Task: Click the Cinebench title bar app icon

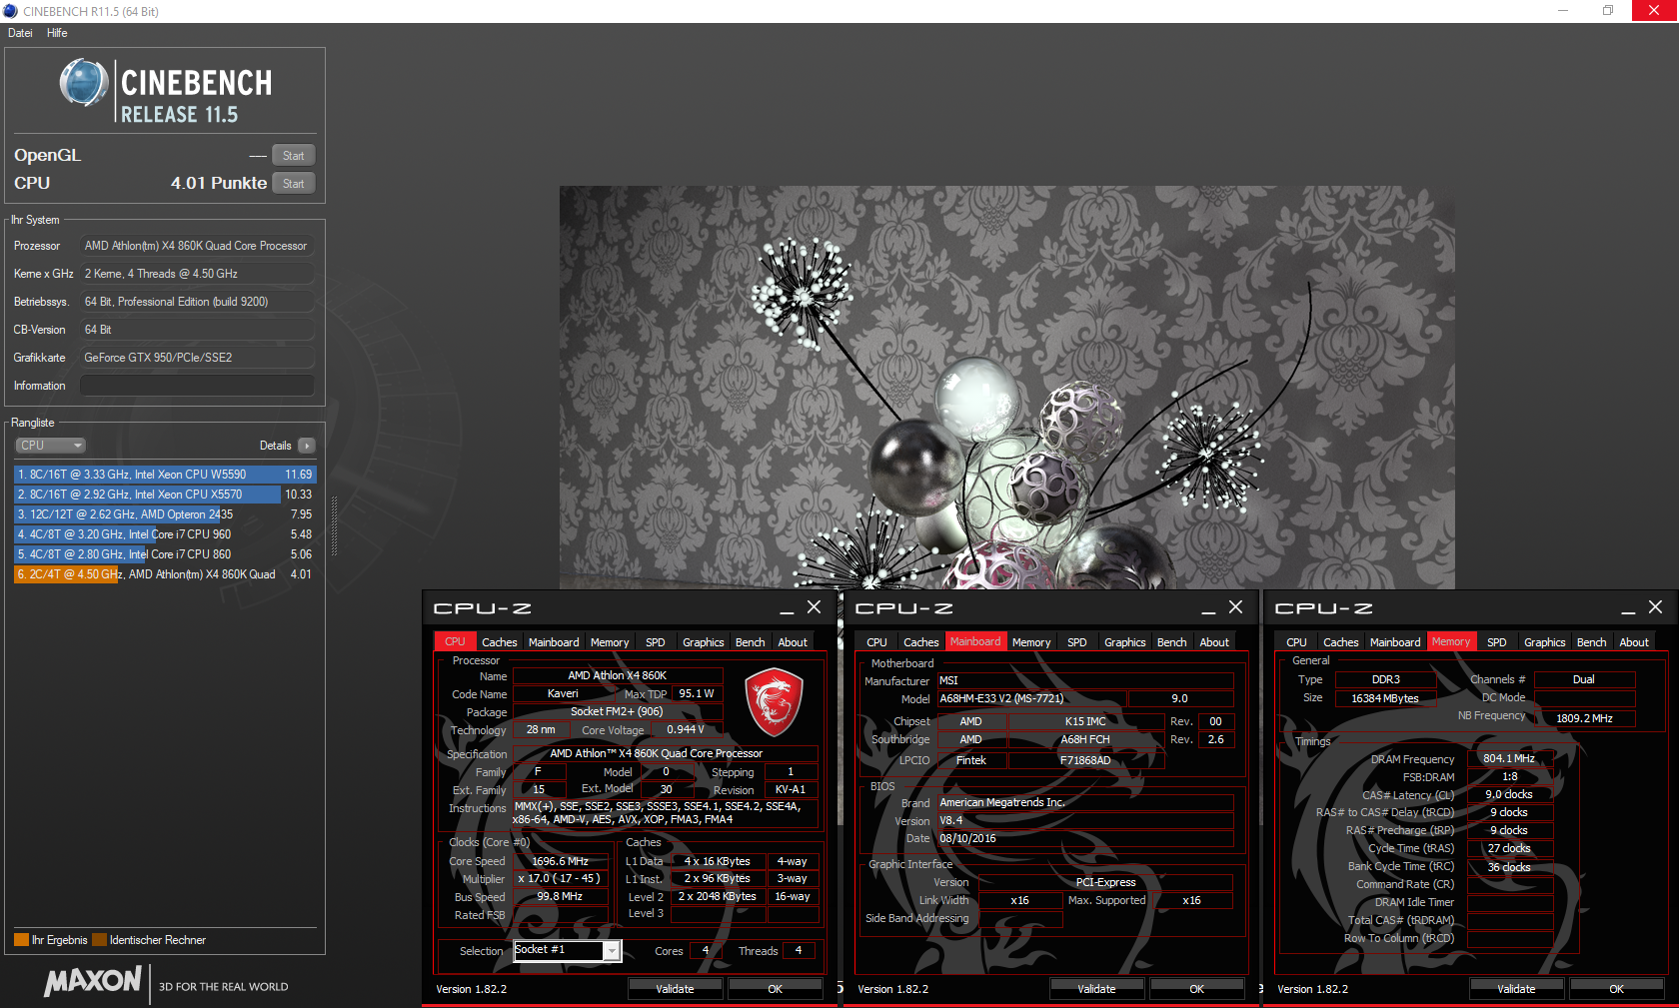Action: click(x=10, y=11)
